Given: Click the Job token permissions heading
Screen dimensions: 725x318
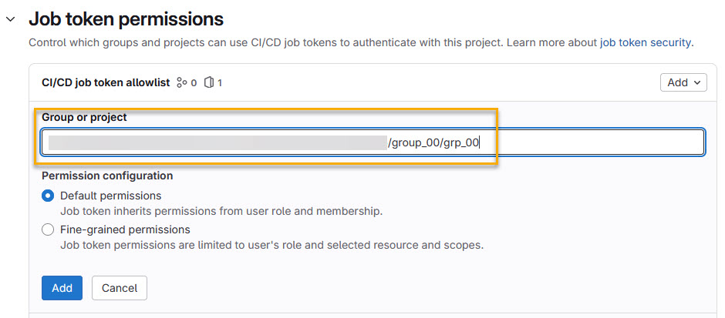Looking at the screenshot, I should tap(126, 19).
